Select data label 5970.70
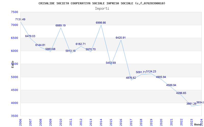 pyautogui.click(x=91, y=49)
